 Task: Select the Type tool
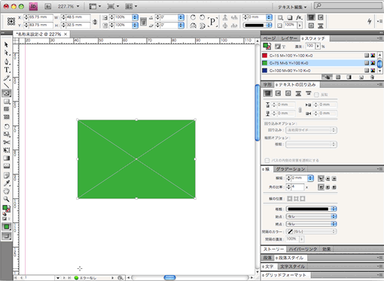tap(6, 70)
